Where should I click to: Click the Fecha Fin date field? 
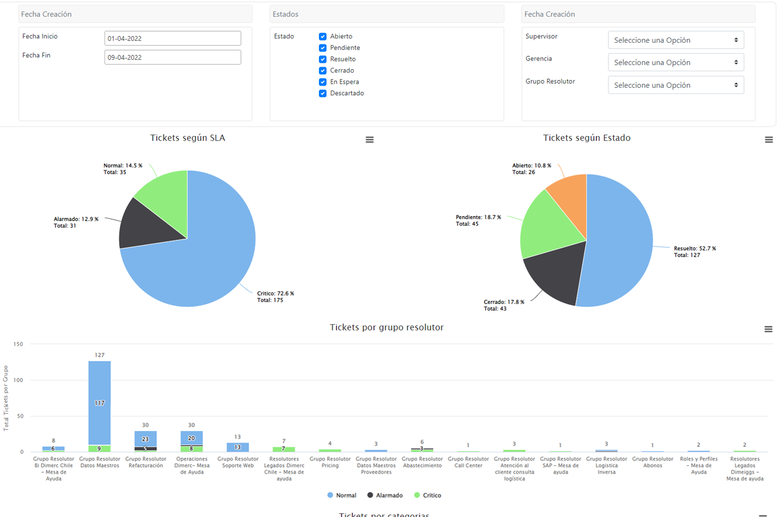pos(172,57)
